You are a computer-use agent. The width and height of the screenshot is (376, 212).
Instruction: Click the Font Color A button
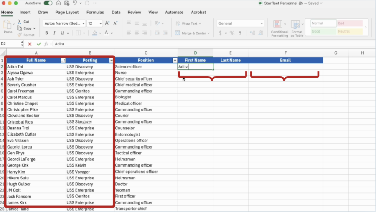(106, 33)
